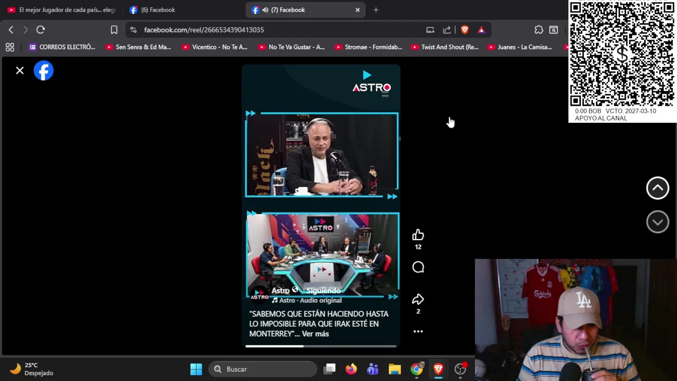Open the 'No Te Va Gustar - A...' bookmark
This screenshot has width=677, height=381.
pos(291,47)
